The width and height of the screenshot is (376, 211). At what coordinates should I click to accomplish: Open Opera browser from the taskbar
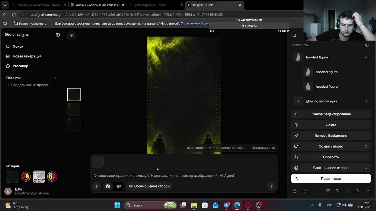click(248, 205)
